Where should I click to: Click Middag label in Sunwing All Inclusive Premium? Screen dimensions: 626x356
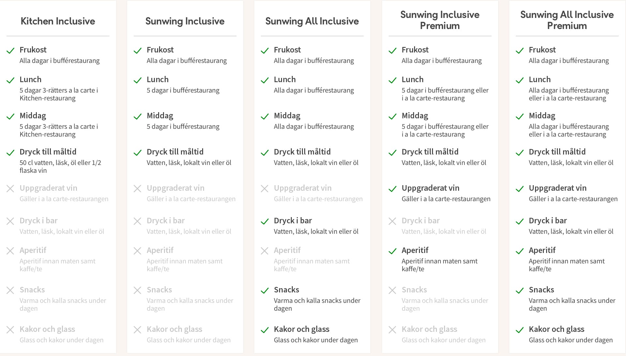click(542, 115)
